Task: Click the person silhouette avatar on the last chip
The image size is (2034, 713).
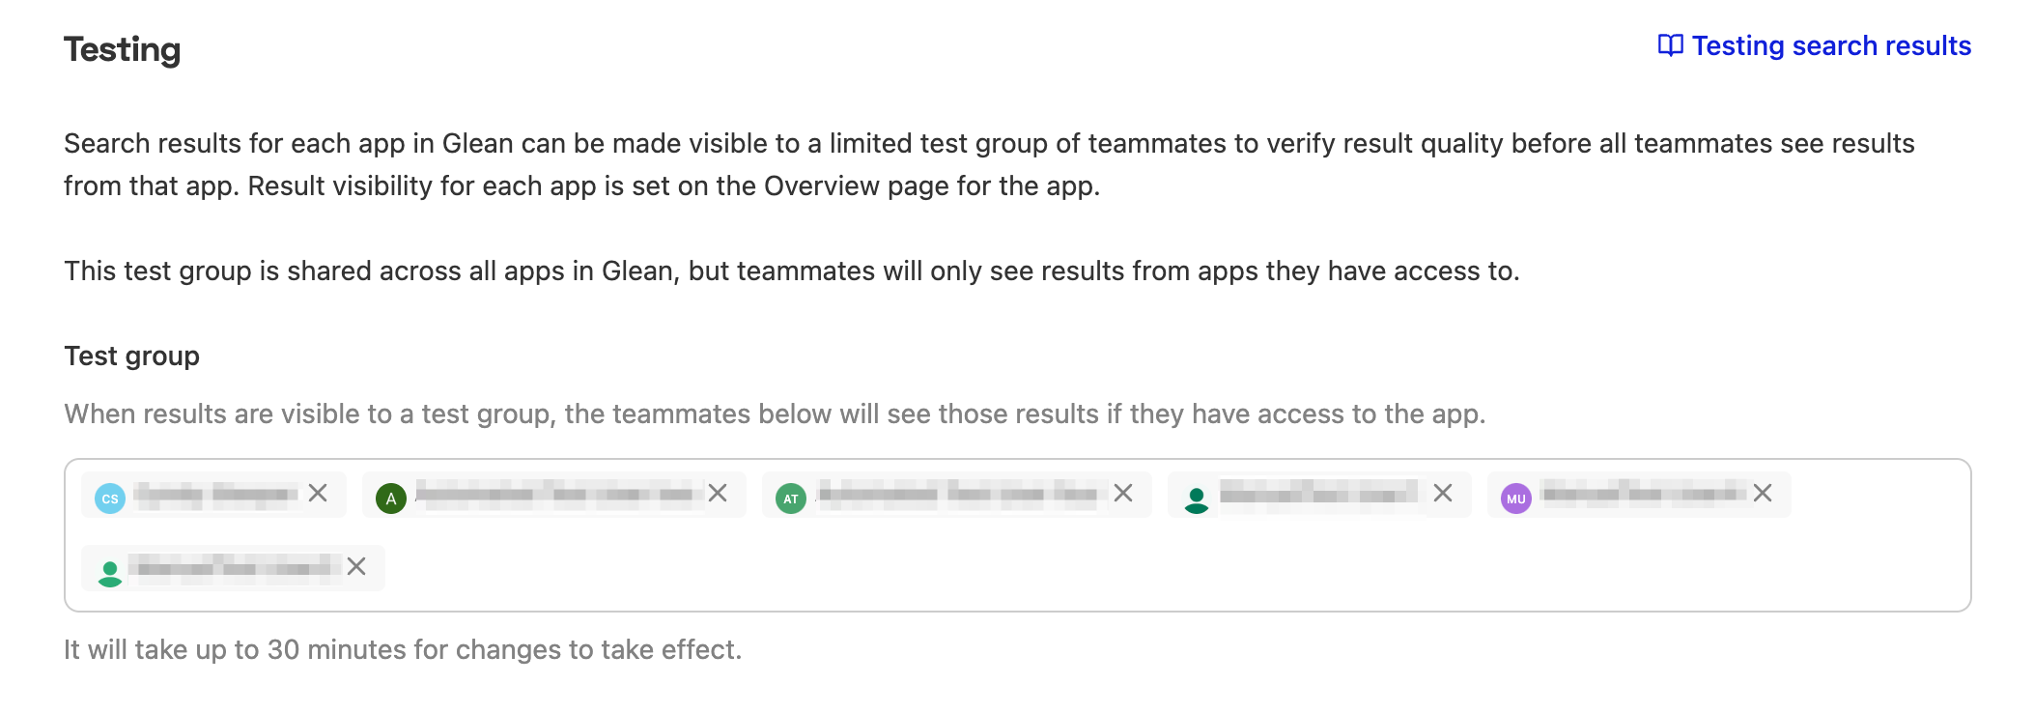Action: (110, 572)
